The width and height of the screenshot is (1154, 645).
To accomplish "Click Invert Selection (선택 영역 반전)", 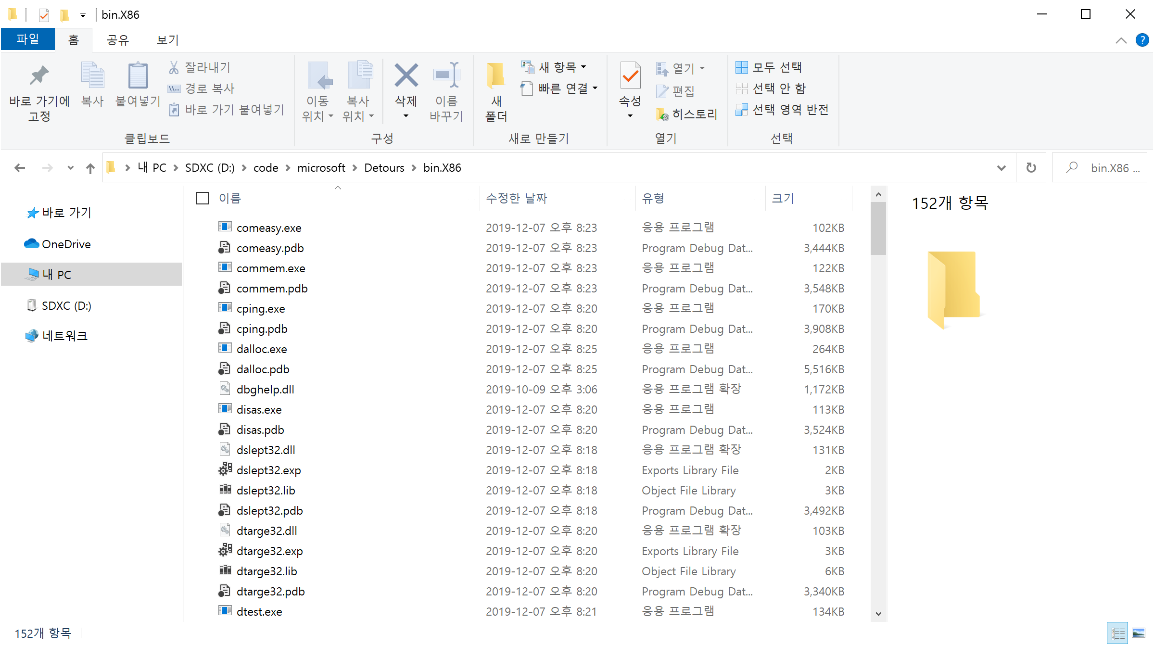I will (x=782, y=110).
